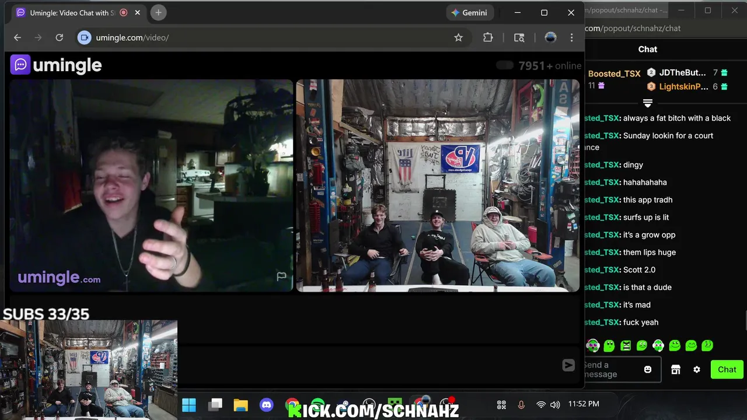747x420 pixels.
Task: Open the Chrome profile avatar
Action: (550, 37)
